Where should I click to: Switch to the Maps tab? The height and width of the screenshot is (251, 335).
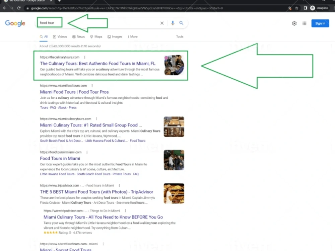coord(96,37)
